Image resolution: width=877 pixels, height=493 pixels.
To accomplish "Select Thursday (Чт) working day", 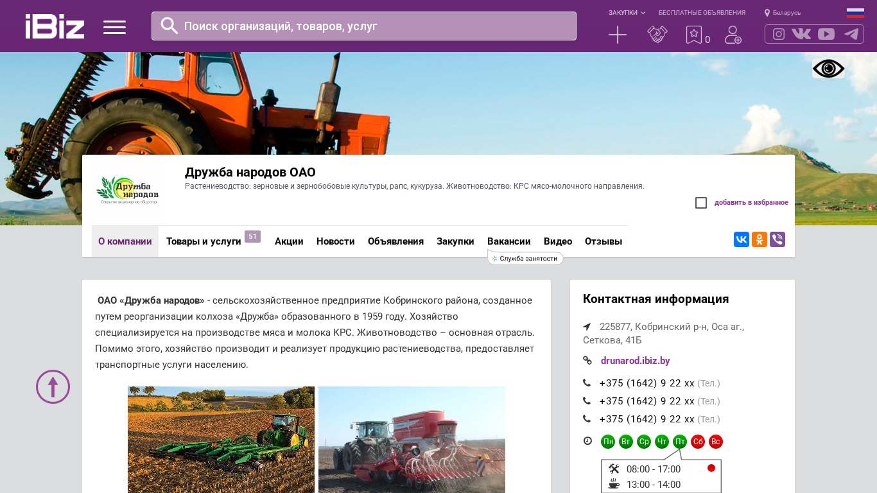I will (x=662, y=442).
